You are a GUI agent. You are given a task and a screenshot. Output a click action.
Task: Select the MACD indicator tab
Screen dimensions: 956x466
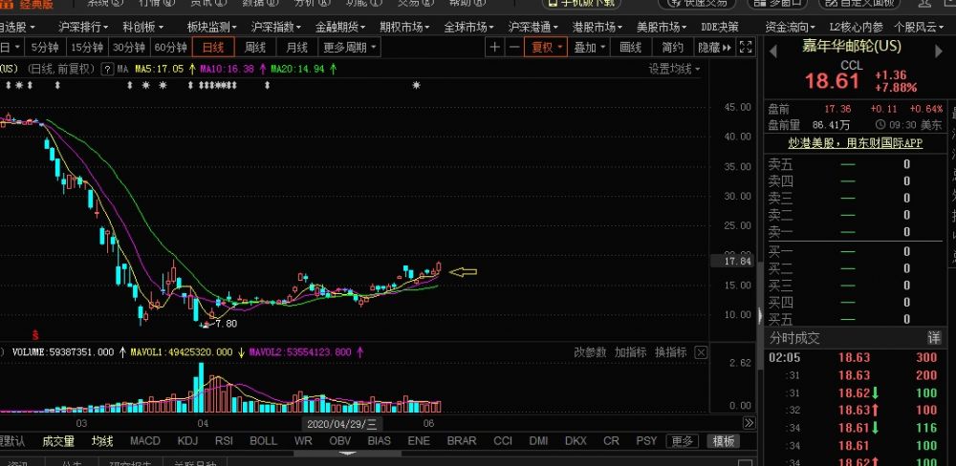click(145, 441)
